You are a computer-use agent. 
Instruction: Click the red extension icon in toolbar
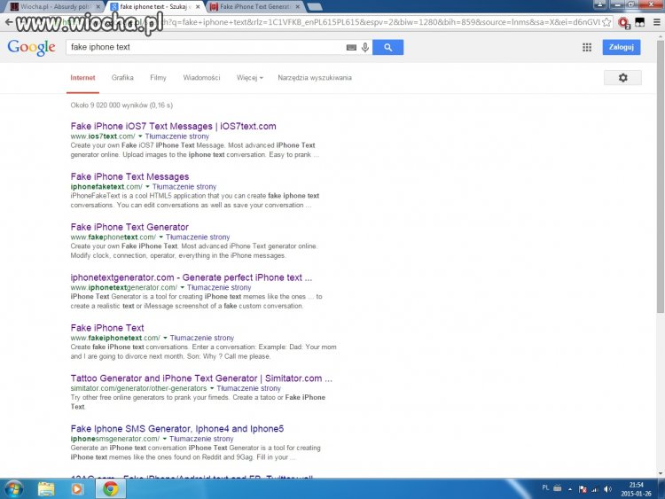coord(624,22)
